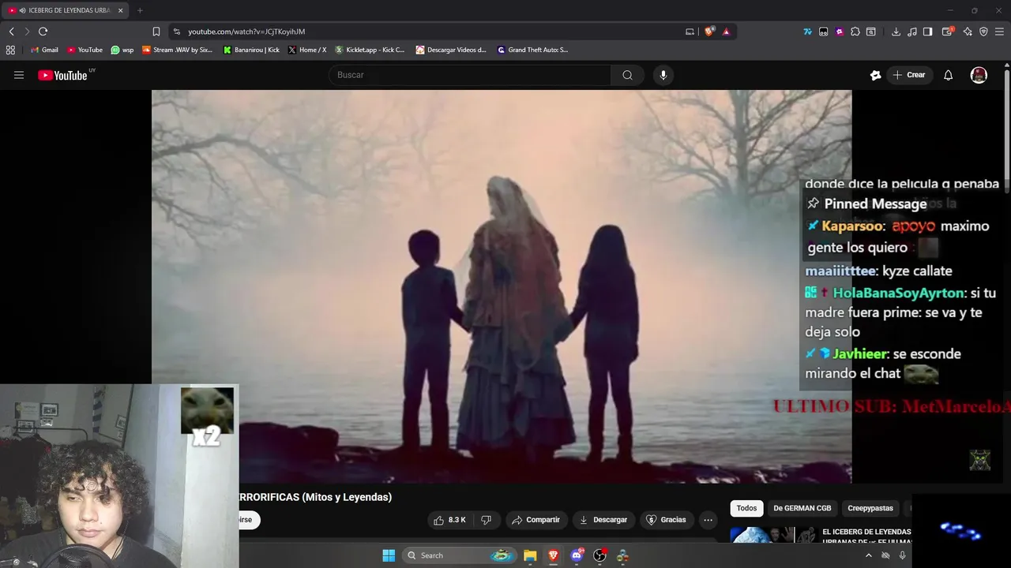
Task: Open the browser extensions puzzle icon
Action: [855, 32]
